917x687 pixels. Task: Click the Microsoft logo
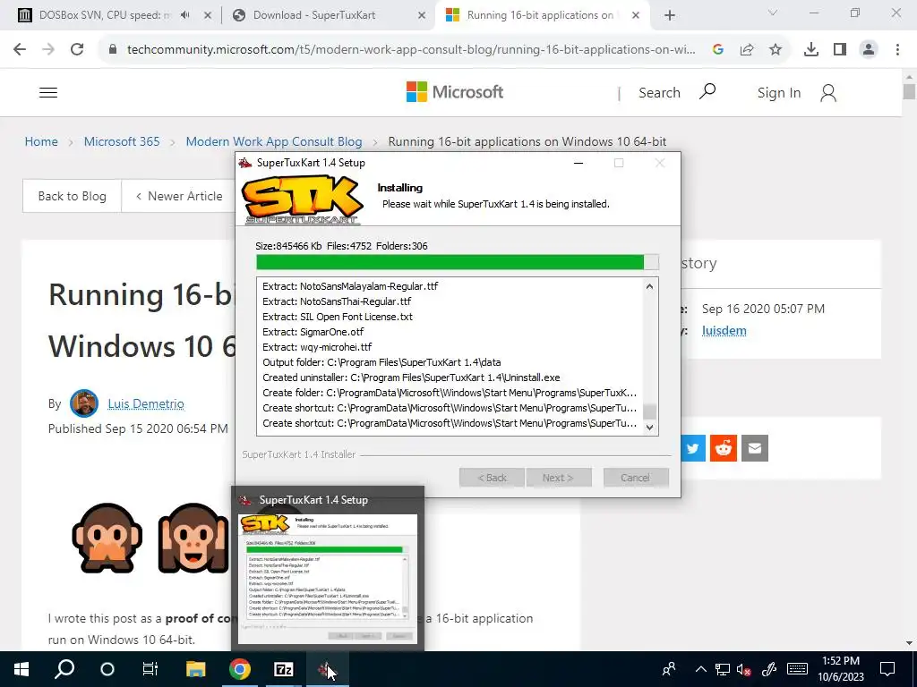[455, 92]
